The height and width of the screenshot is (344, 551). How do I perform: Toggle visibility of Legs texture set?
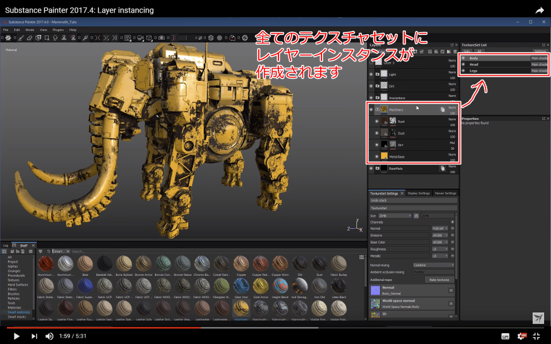463,71
